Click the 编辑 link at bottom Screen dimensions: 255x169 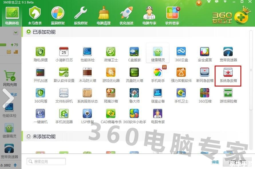click(215, 162)
